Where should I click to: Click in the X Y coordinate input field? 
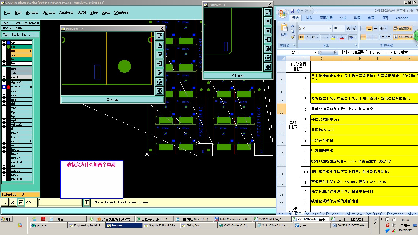point(60,202)
